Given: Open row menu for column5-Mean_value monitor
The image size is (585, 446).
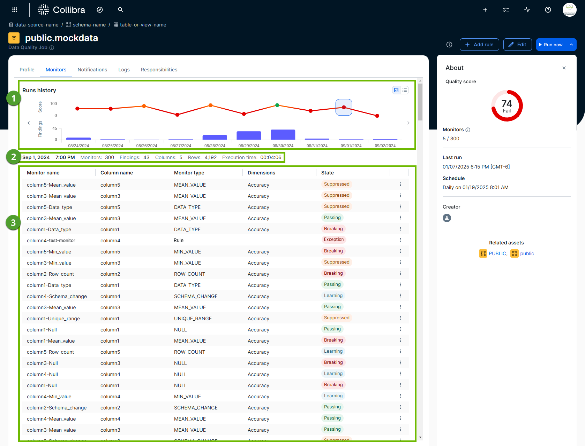Looking at the screenshot, I should click(400, 184).
